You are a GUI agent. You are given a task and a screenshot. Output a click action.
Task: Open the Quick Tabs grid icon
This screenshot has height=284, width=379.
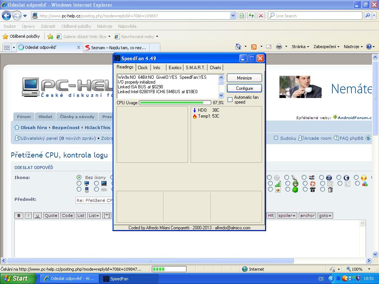click(x=7, y=47)
